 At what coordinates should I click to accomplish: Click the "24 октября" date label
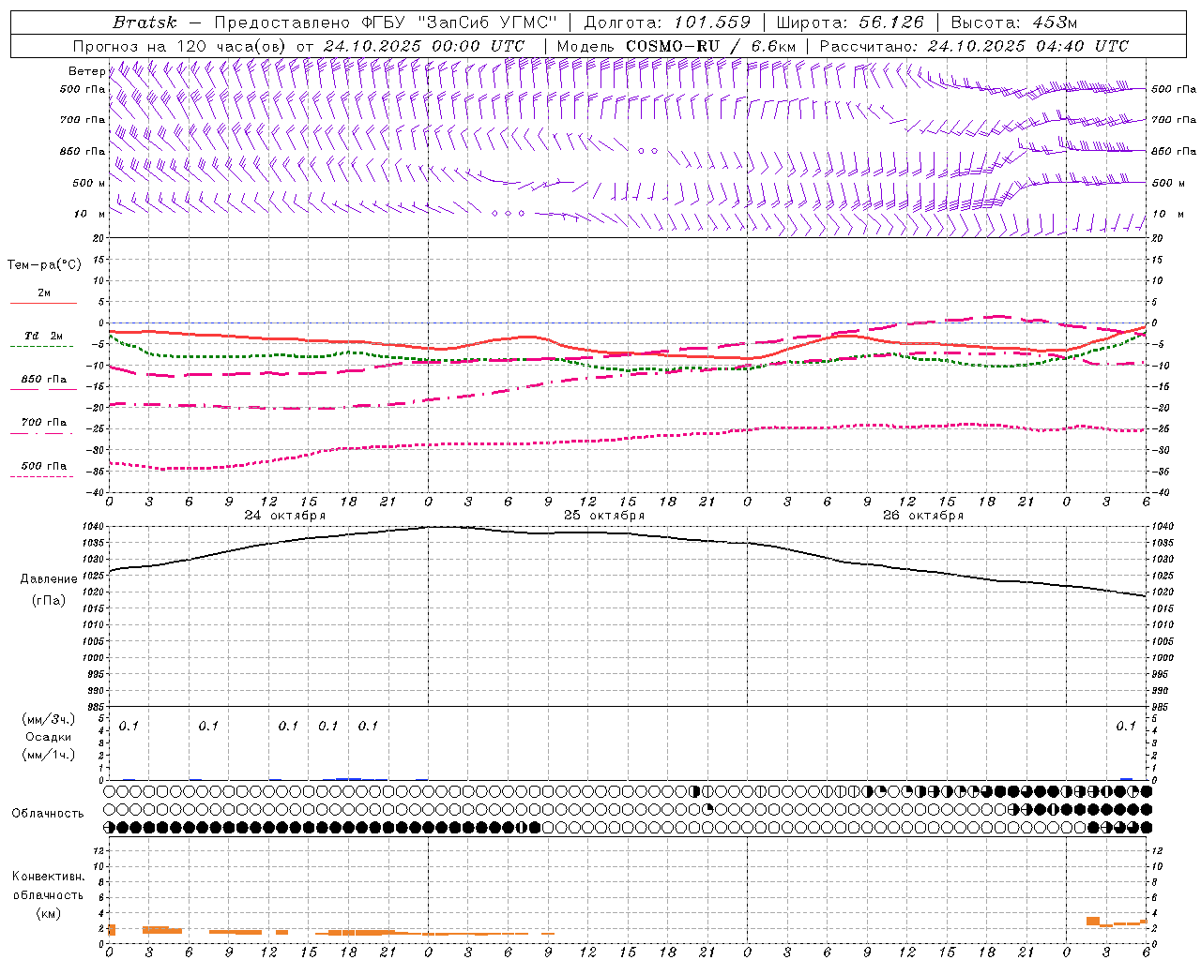285,516
